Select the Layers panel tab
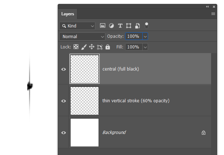224x155 pixels. pos(68,14)
